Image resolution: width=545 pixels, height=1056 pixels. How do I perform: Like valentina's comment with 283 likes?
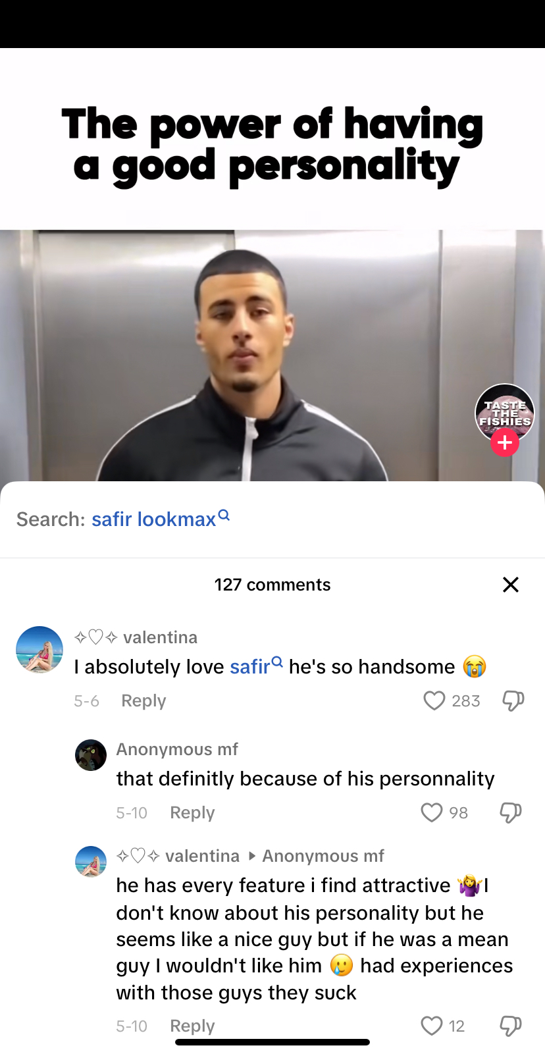click(x=434, y=700)
